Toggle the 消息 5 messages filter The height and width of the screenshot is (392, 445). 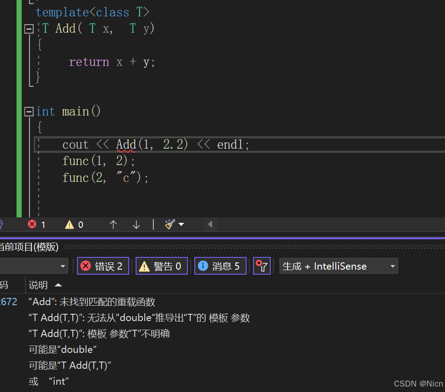tap(221, 266)
